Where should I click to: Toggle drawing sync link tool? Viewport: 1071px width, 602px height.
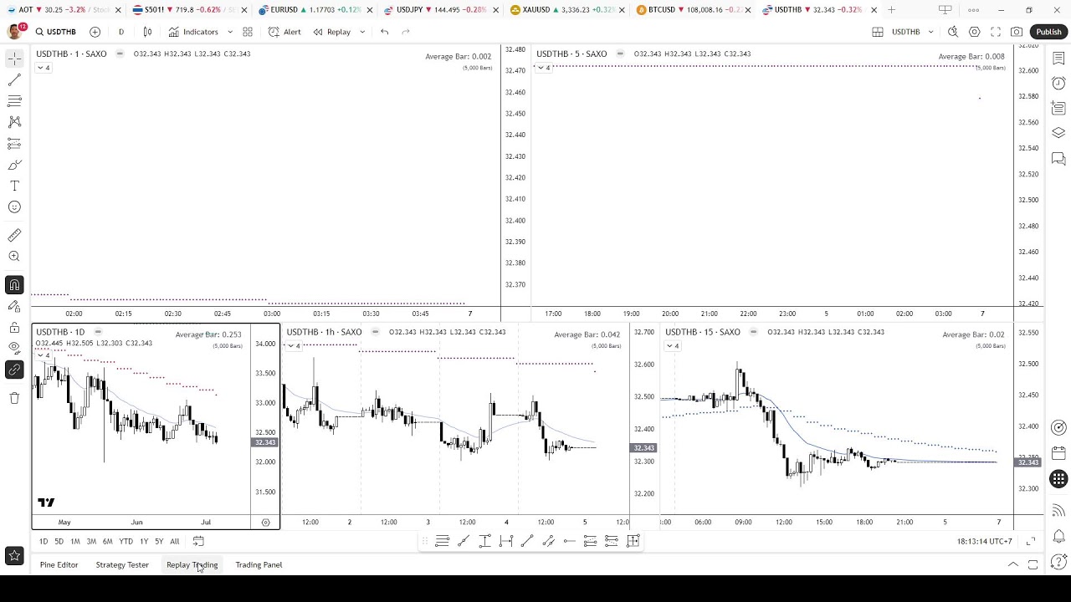(14, 370)
